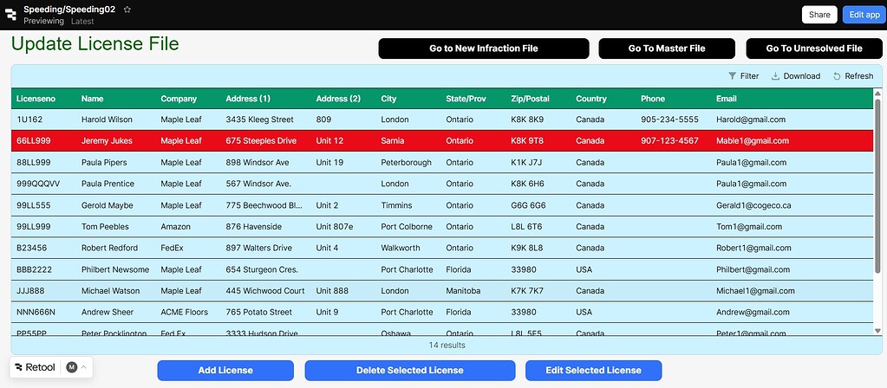Image resolution: width=887 pixels, height=388 pixels.
Task: Go To Master File
Action: pyautogui.click(x=667, y=48)
